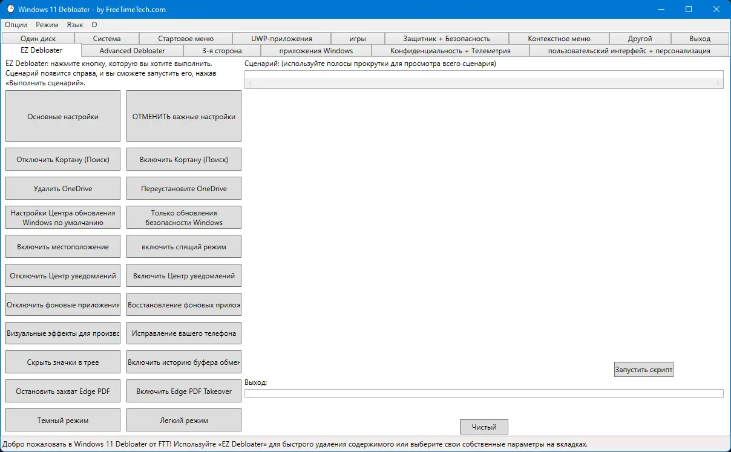The height and width of the screenshot is (452, 731).
Task: Click Исправление вашего телефона button
Action: [x=184, y=333]
